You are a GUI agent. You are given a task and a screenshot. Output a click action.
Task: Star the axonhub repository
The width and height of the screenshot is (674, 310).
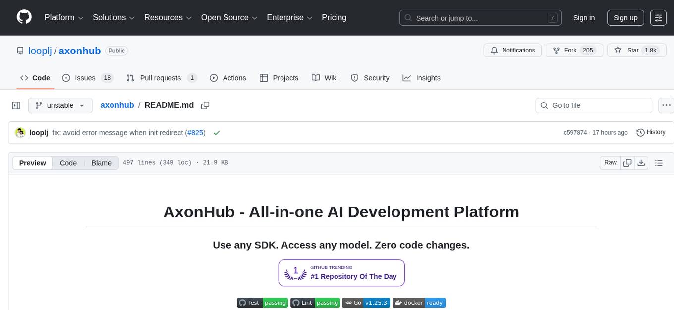[633, 50]
